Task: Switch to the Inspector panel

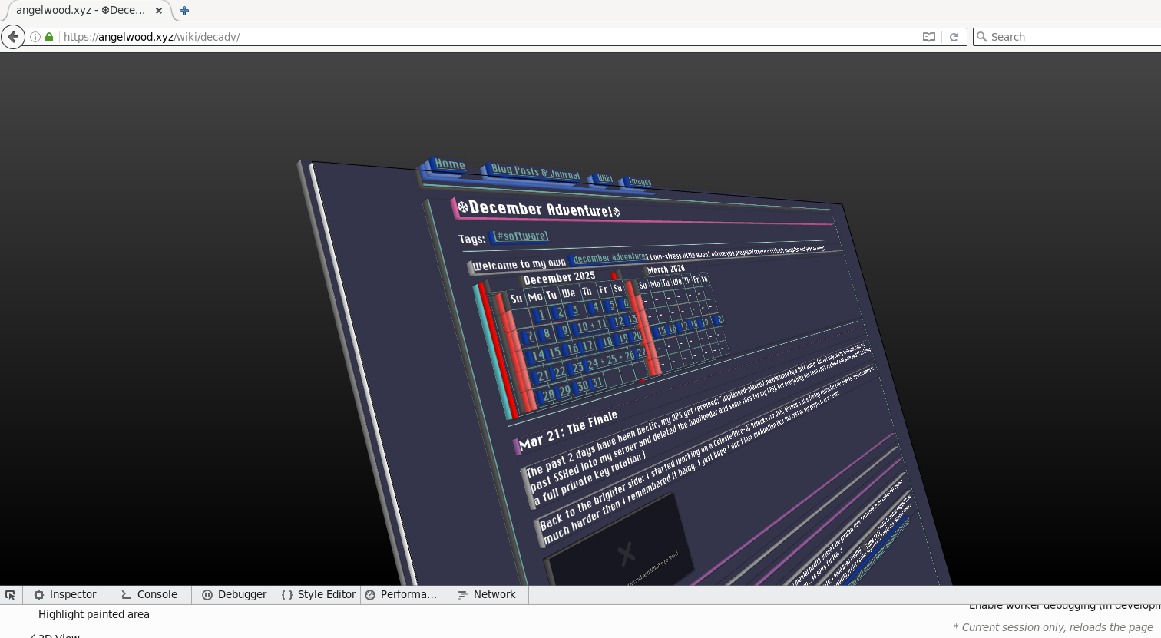Action: pyautogui.click(x=65, y=595)
